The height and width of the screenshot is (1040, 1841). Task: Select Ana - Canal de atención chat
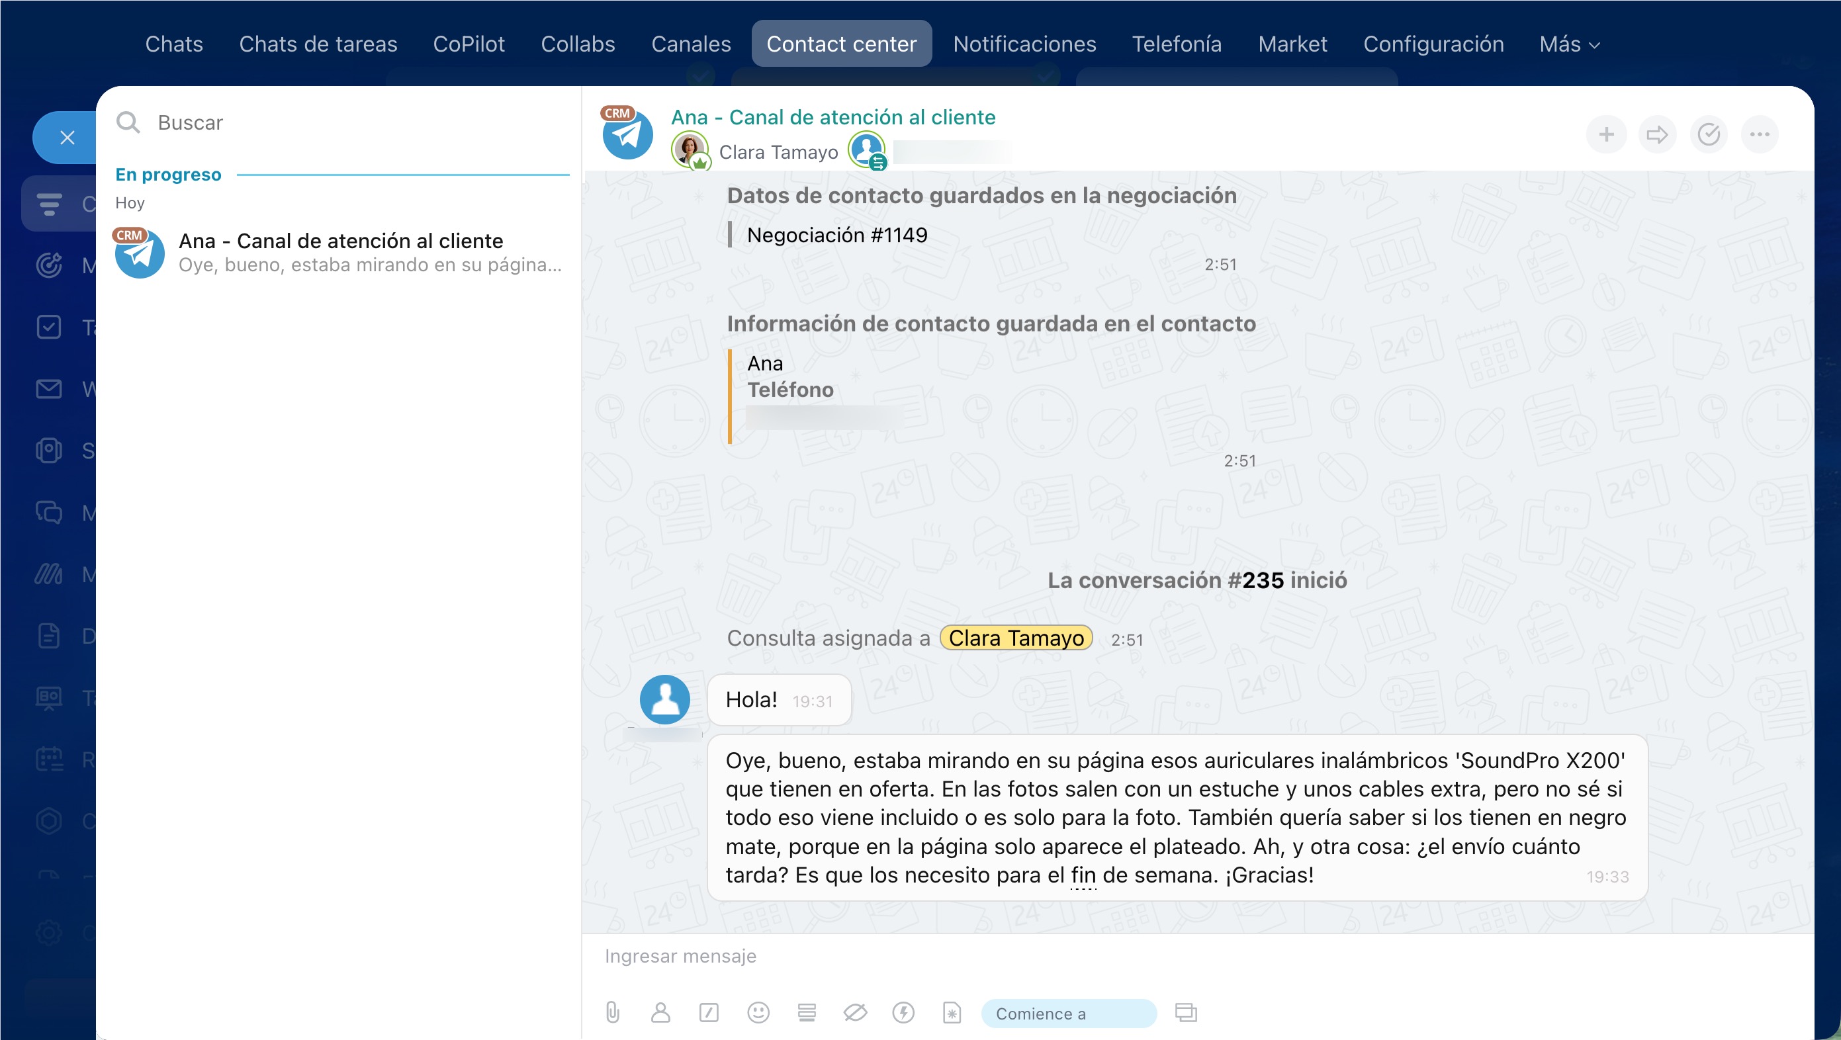(x=340, y=252)
